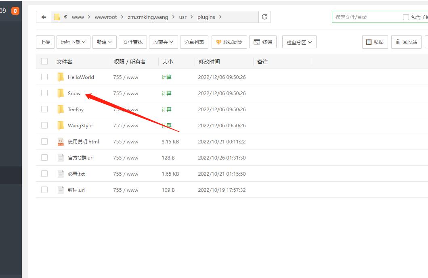The width and height of the screenshot is (428, 278).
Task: Open the 回收站 recycle bin
Action: [406, 42]
